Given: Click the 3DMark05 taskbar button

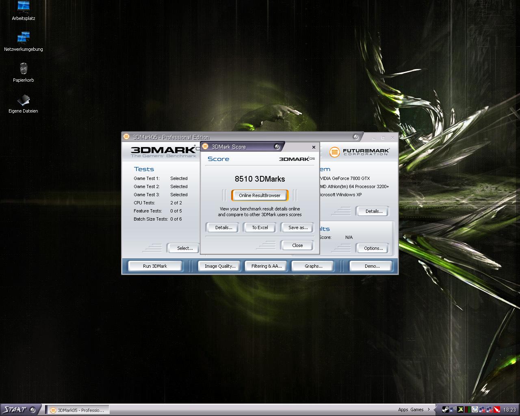Looking at the screenshot, I should (78, 410).
